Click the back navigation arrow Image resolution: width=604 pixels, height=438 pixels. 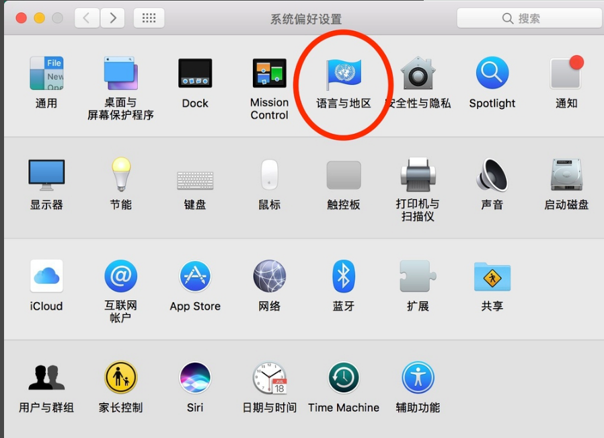tap(86, 18)
